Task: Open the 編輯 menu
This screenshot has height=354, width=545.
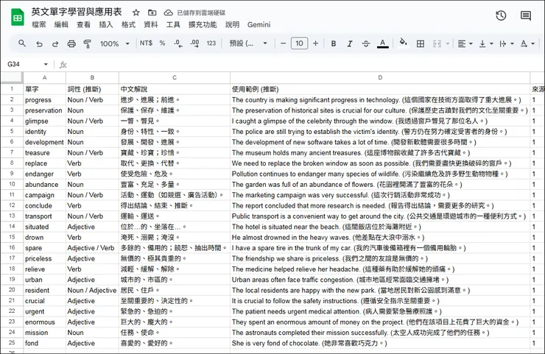Action: 61,25
